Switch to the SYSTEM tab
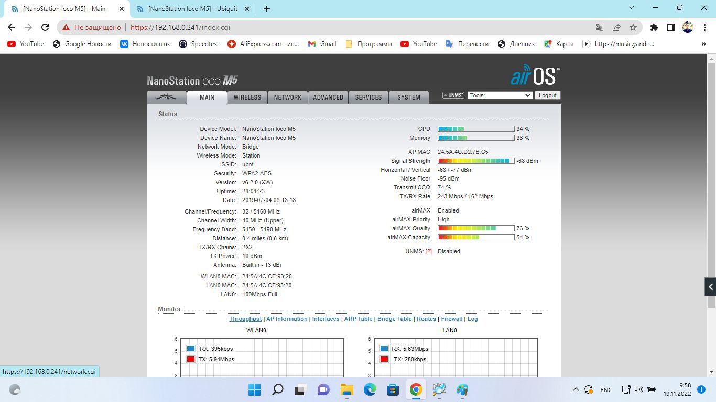 (x=409, y=97)
